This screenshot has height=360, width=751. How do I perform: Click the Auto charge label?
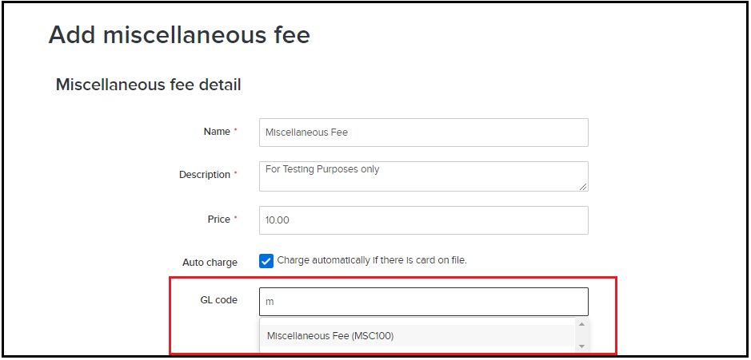tap(210, 262)
